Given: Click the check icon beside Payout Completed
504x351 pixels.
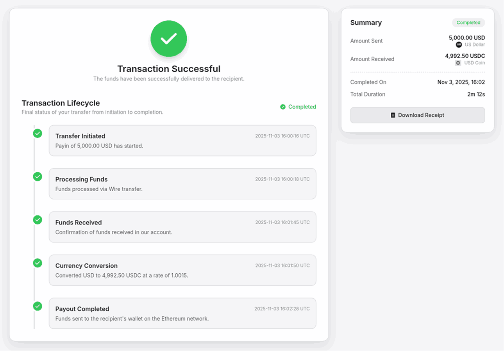Looking at the screenshot, I should [x=38, y=306].
